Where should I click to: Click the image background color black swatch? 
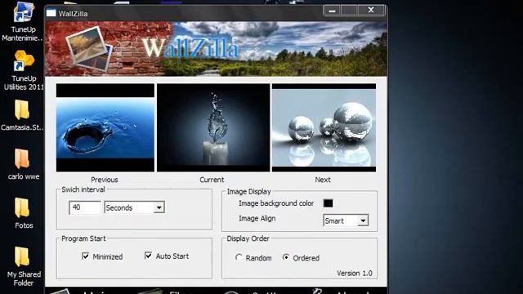[x=328, y=203]
